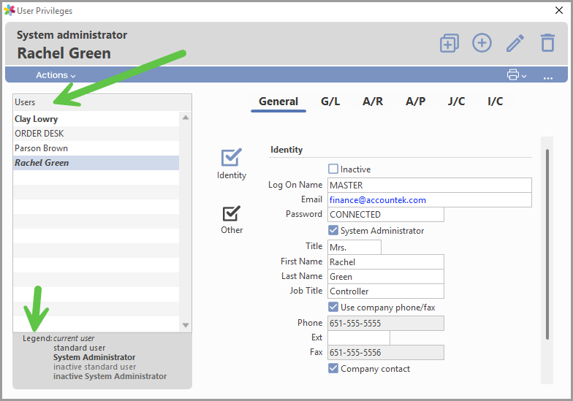Open the A/P tab
573x401 pixels.
[415, 102]
